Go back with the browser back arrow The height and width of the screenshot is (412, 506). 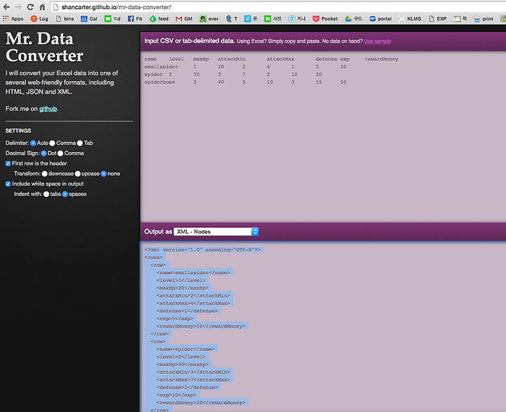6,7
